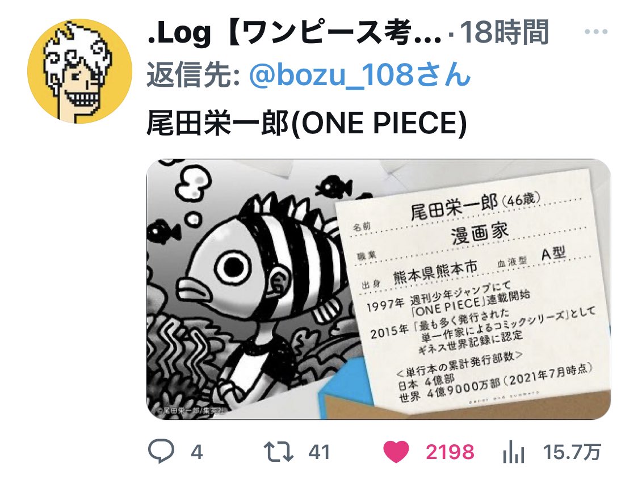Screen dimensions: 638x480
Task: Click the 返信先 label
Action: [193, 75]
